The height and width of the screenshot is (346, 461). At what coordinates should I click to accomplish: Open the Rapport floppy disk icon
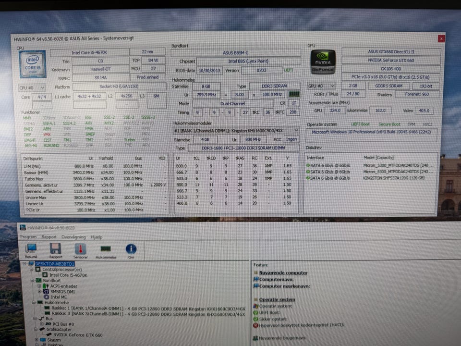pyautogui.click(x=56, y=248)
